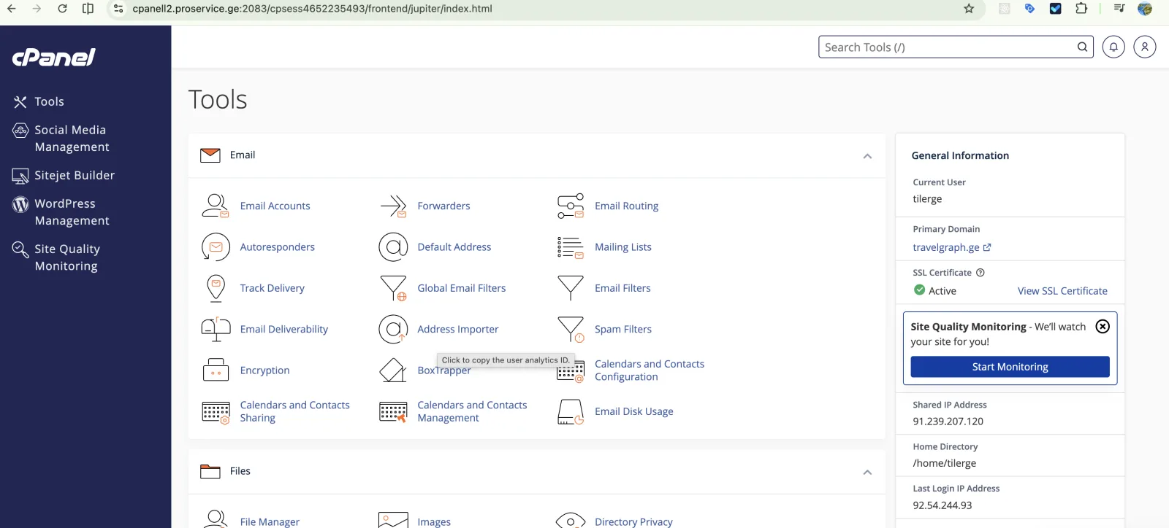Click the Directory Privacy eye icon
1169x528 pixels.
[x=571, y=521]
